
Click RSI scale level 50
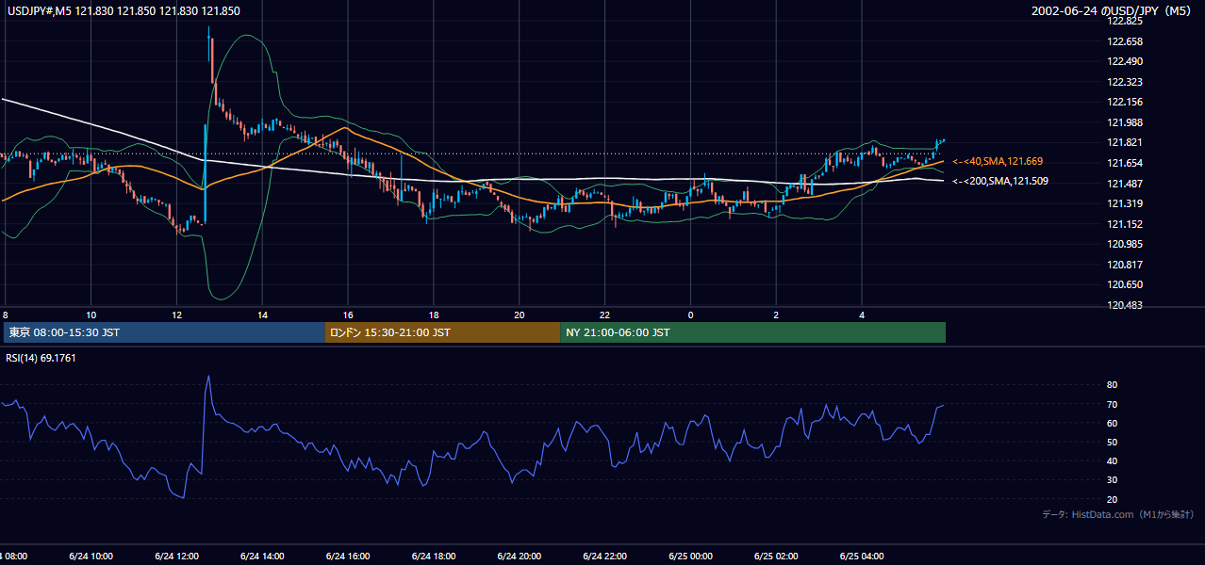pos(1112,442)
